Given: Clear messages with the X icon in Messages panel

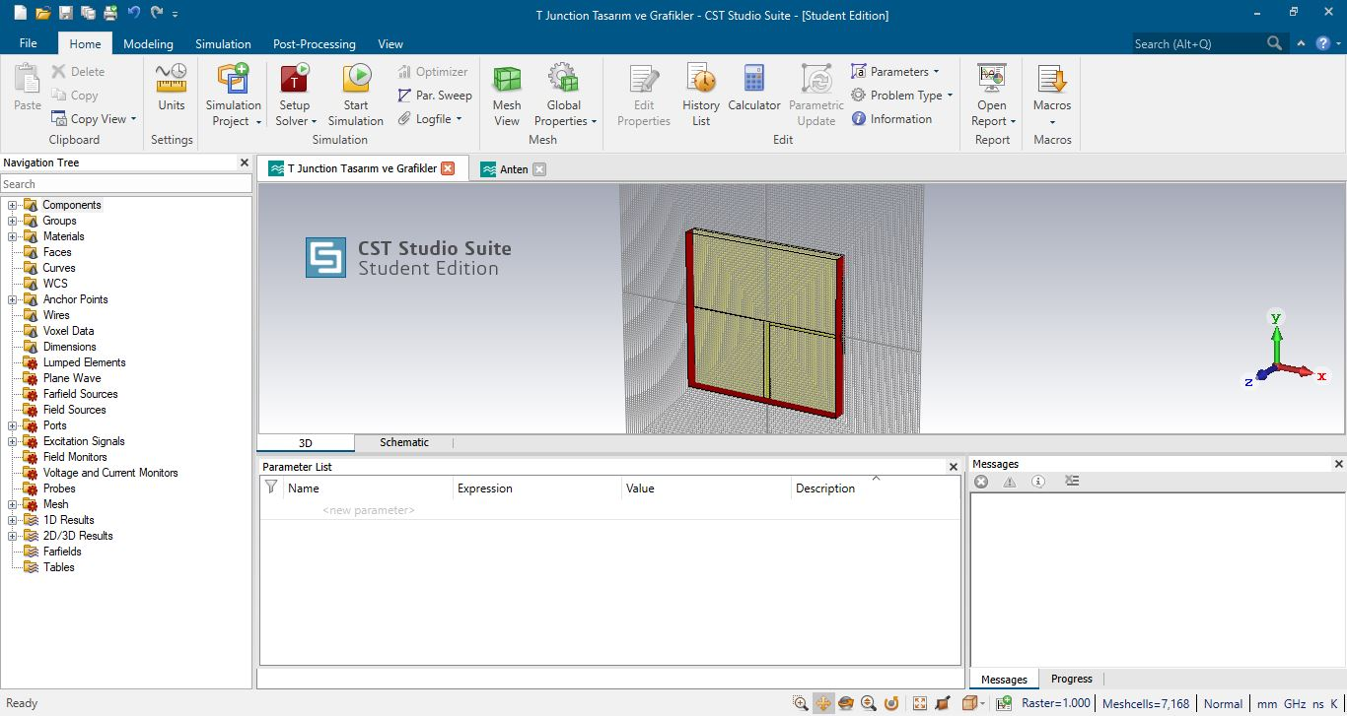Looking at the screenshot, I should point(981,482).
